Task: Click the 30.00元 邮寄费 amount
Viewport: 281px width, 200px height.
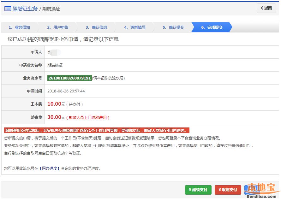Action: tap(56, 117)
